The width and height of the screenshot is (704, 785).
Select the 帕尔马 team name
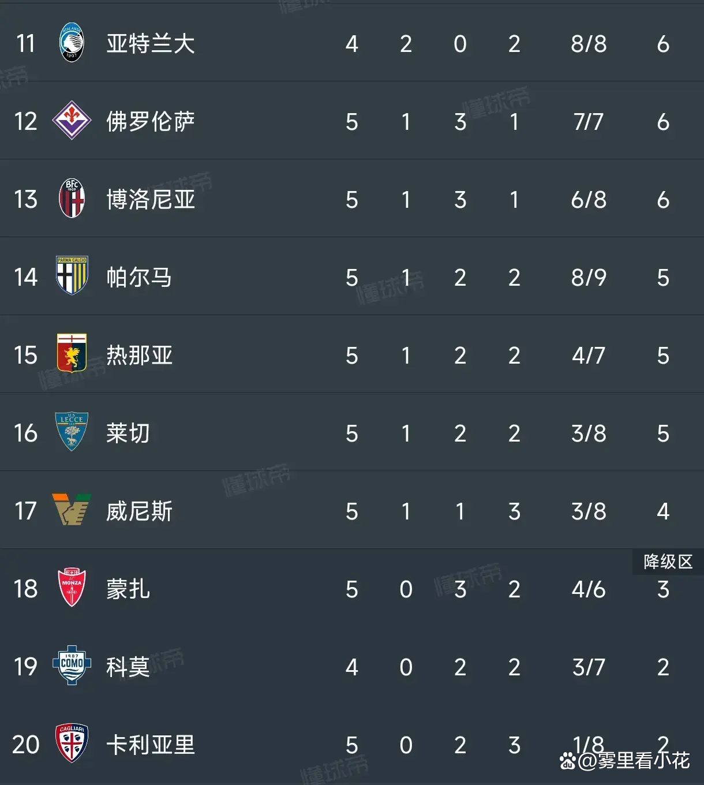[x=139, y=278]
